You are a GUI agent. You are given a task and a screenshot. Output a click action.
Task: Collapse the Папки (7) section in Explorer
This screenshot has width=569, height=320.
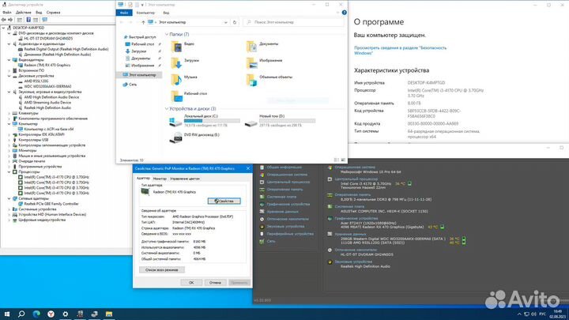point(167,35)
